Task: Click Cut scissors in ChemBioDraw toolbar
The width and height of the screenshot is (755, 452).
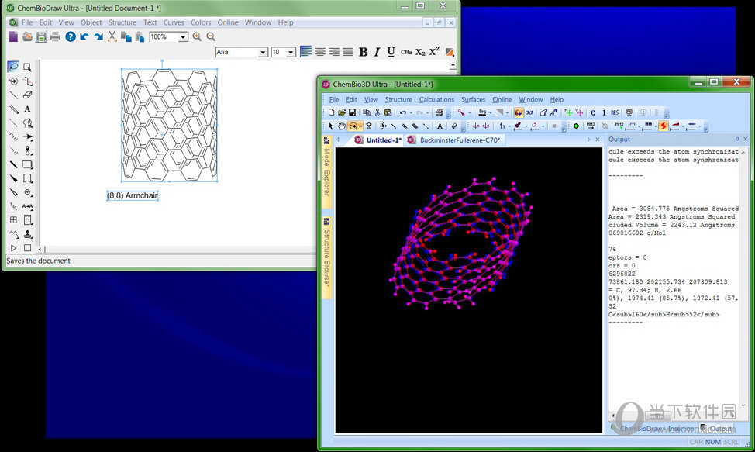Action: (x=112, y=36)
